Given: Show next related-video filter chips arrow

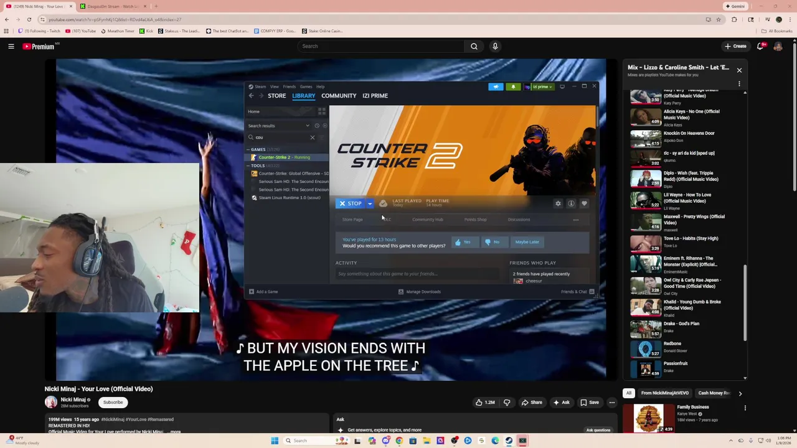Looking at the screenshot, I should (x=740, y=393).
